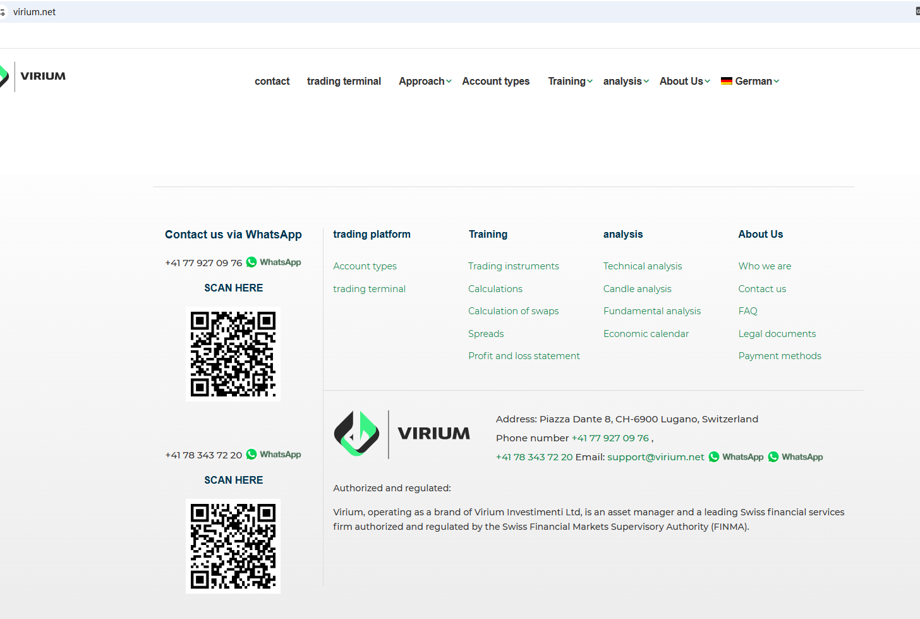Open the trading terminal footer link
Screen dimensions: 920x619
370,289
